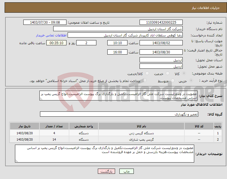Viewport: 227px width, 179px height.
Task: Click the need date in row 1
Action: (x=25, y=133)
